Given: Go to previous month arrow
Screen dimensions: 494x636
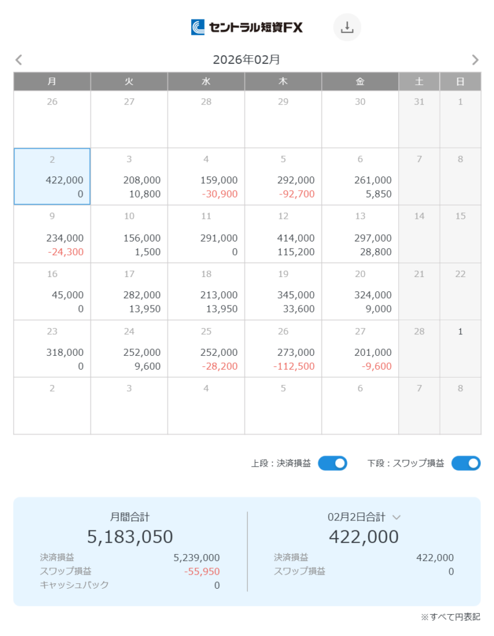Looking at the screenshot, I should (x=19, y=60).
